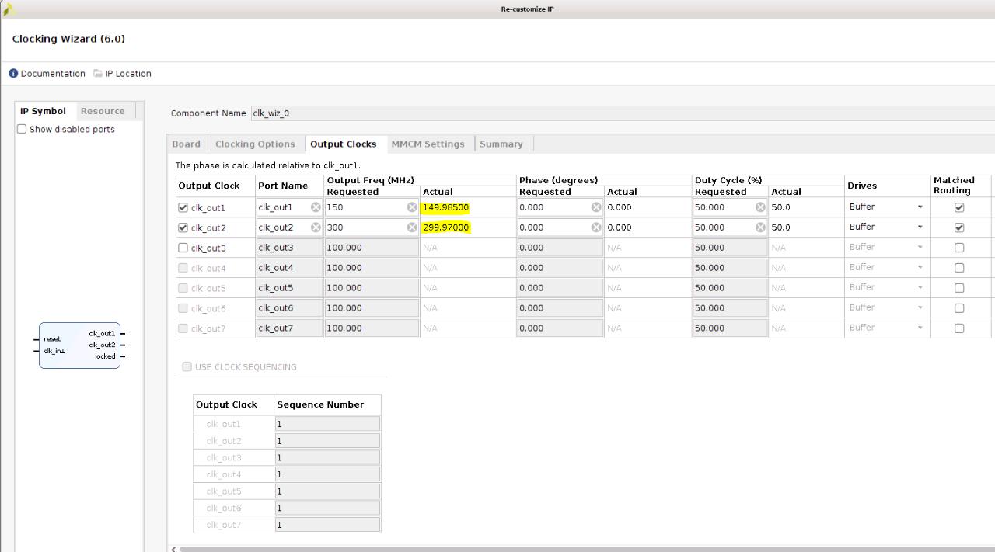Clear the clk_out1 port name field
Viewport: 995px width, 552px height.
point(316,207)
